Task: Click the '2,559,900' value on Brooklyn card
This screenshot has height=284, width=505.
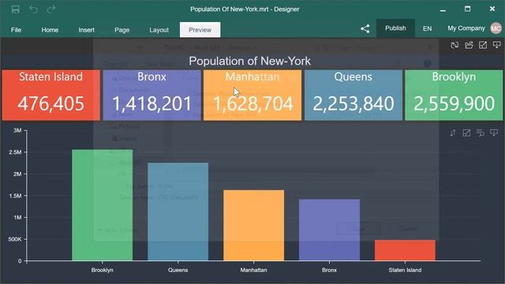Action: point(454,104)
